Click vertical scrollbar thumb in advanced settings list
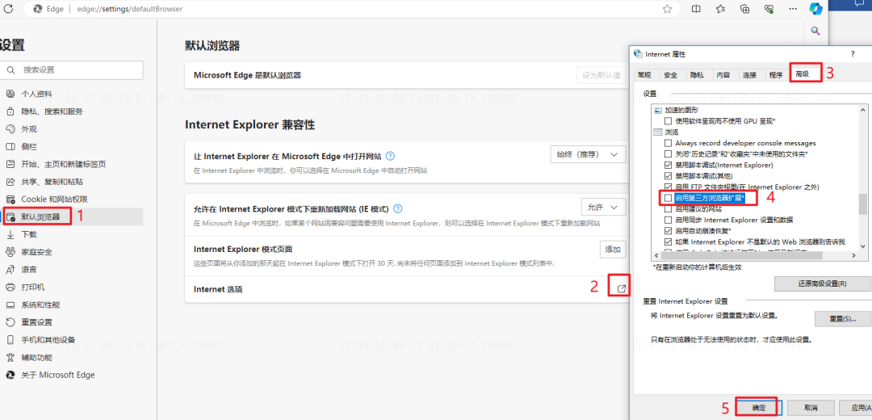 [x=862, y=204]
